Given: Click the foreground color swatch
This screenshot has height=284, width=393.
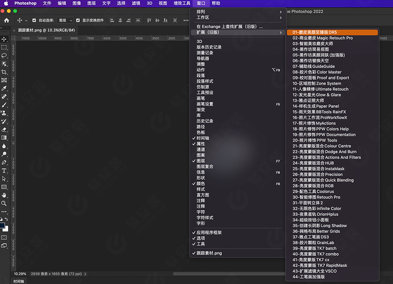Looking at the screenshot, I should (x=2, y=225).
